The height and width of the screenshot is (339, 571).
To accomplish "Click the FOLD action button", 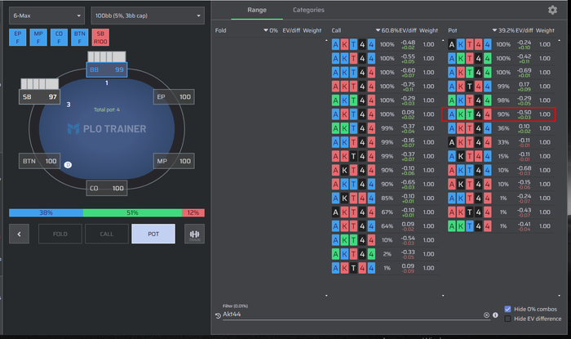I will (x=60, y=234).
